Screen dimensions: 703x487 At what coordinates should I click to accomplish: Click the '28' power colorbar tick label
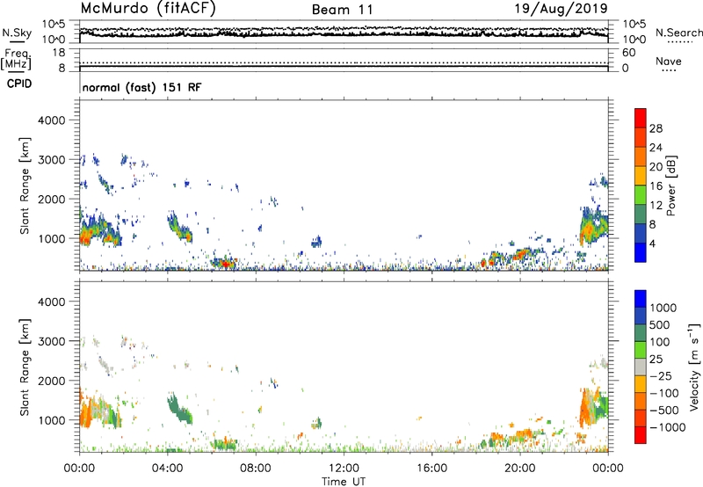[656, 128]
